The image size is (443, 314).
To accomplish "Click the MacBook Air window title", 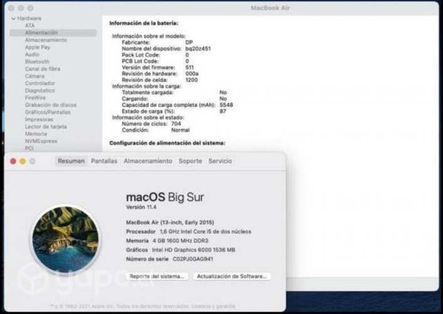I will [x=270, y=8].
